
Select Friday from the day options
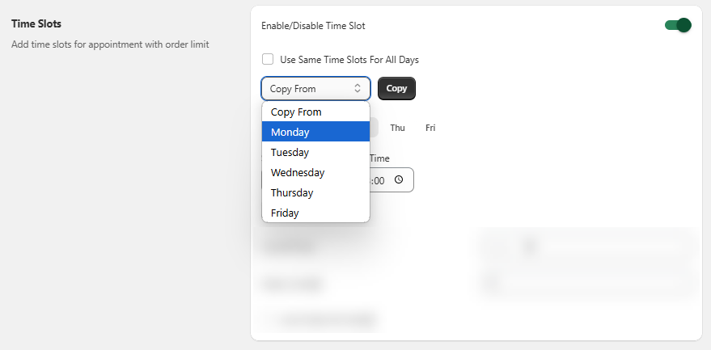click(315, 213)
